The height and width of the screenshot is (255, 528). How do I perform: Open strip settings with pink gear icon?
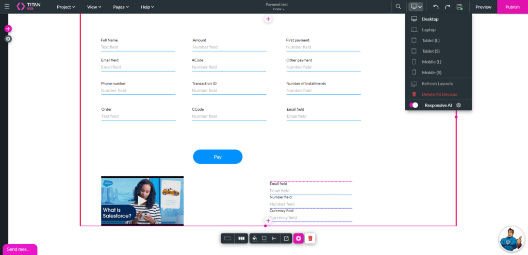coord(298,238)
